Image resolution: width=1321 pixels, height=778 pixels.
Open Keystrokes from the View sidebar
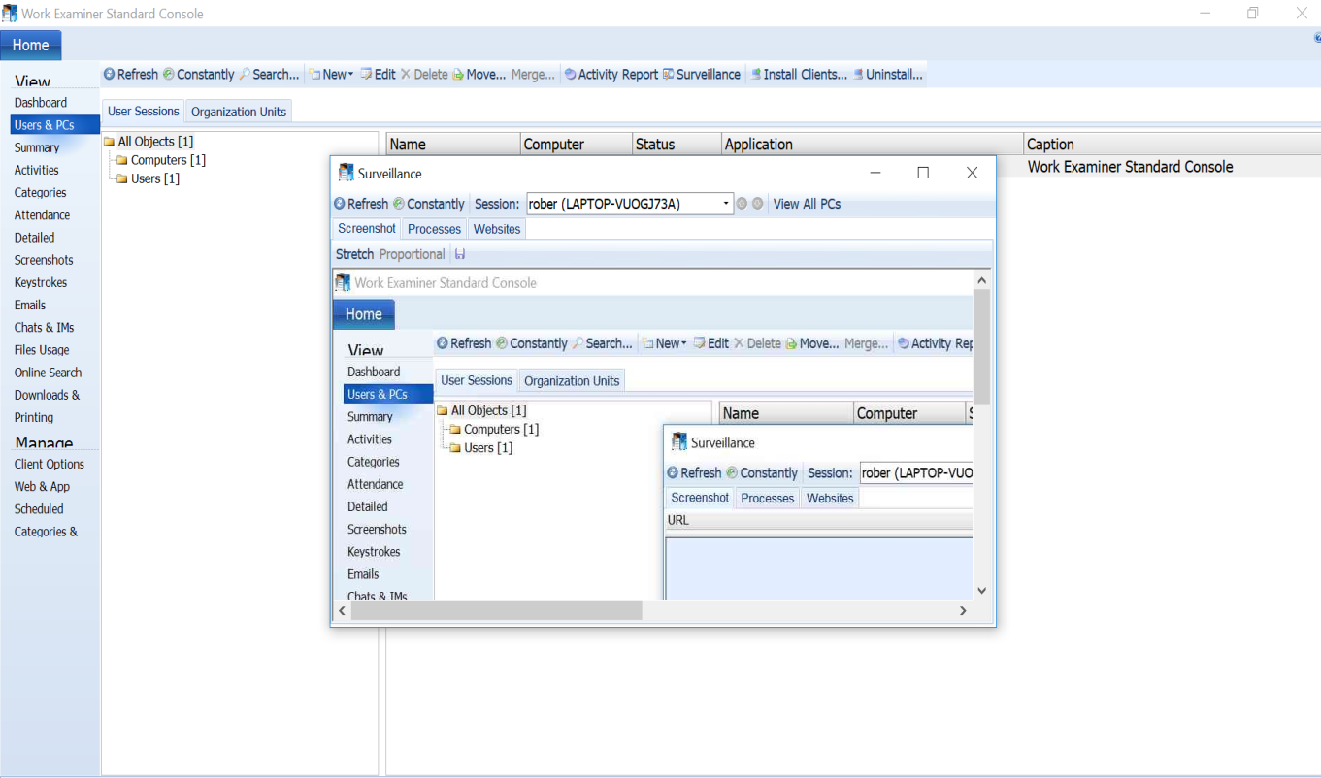click(x=40, y=282)
